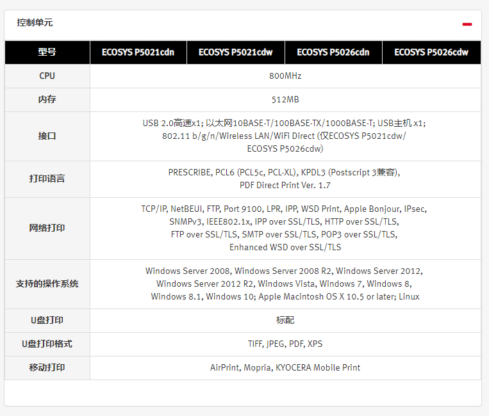Screen dimensions: 489x416
Task: Click the 接口 row label
Action: tap(47, 136)
